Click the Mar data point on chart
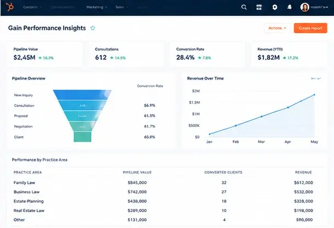The image size is (334, 228). pyautogui.click(x=261, y=116)
